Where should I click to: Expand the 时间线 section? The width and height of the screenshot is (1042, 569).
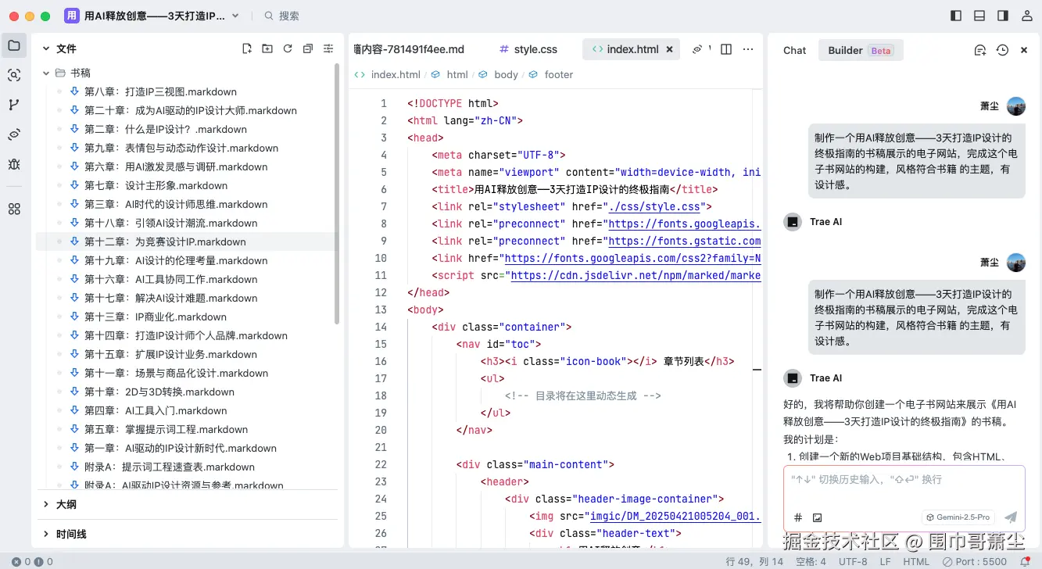(x=46, y=534)
